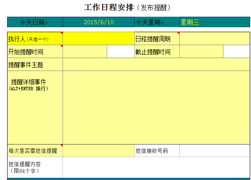This screenshot has height=180, width=251.
Task: Click the 提醒事件主题 input field
Action: click(x=156, y=65)
